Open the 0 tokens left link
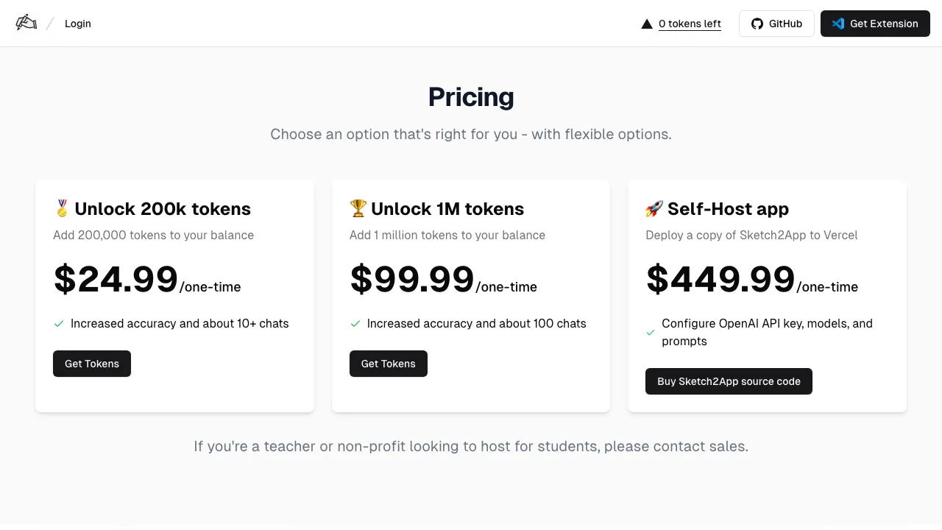This screenshot has width=942, height=530. tap(690, 24)
